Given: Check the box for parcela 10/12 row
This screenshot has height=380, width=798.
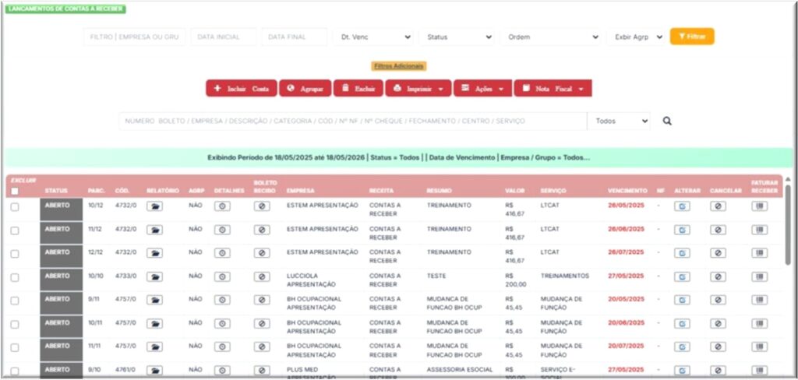Looking at the screenshot, I should [15, 206].
